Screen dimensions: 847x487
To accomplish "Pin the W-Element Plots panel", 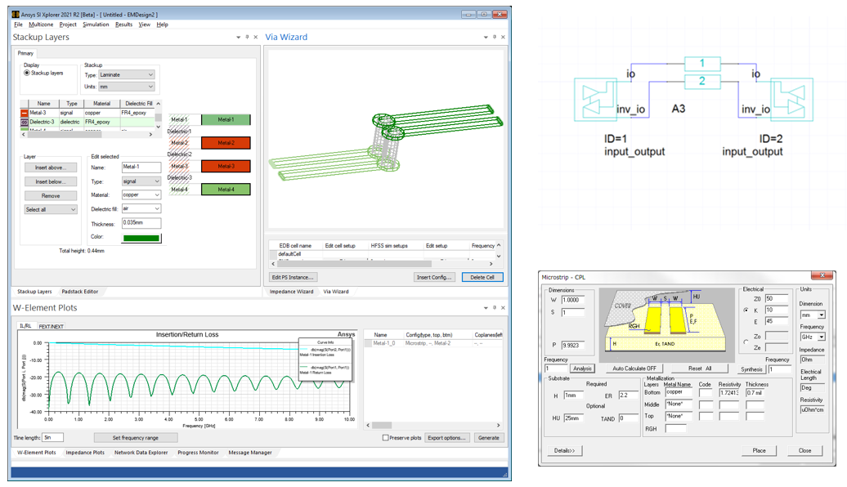I will [495, 308].
